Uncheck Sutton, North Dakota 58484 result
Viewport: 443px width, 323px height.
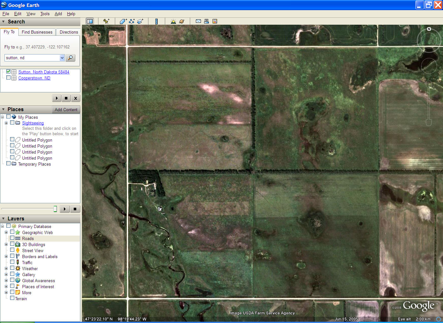(x=9, y=72)
